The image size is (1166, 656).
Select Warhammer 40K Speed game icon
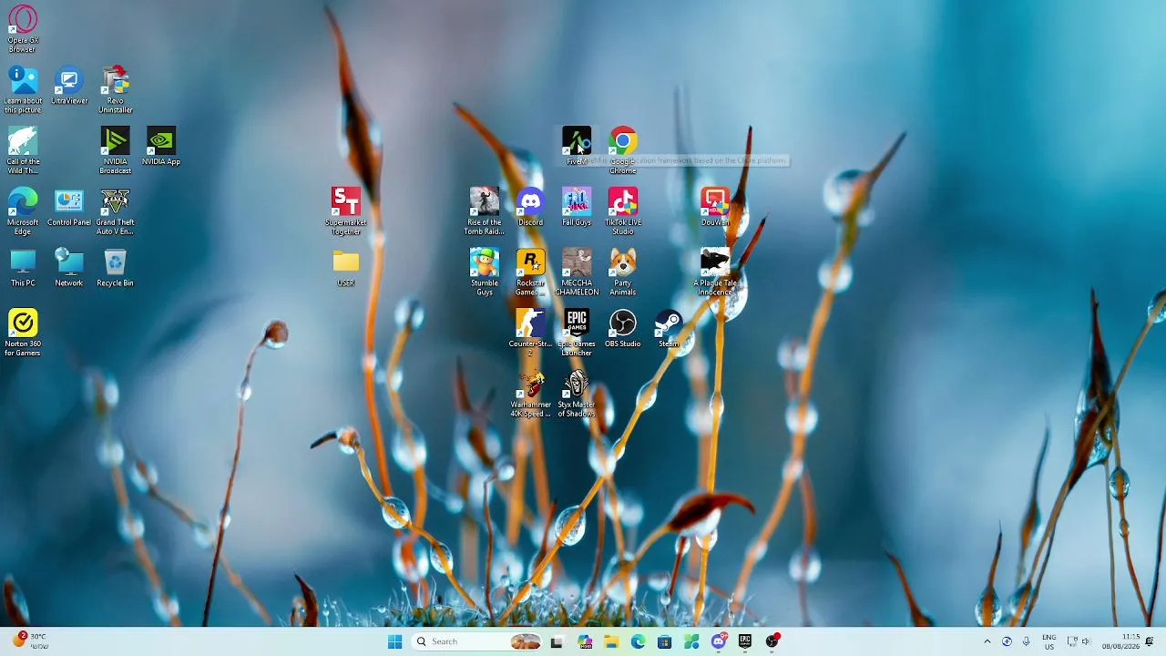(x=530, y=394)
